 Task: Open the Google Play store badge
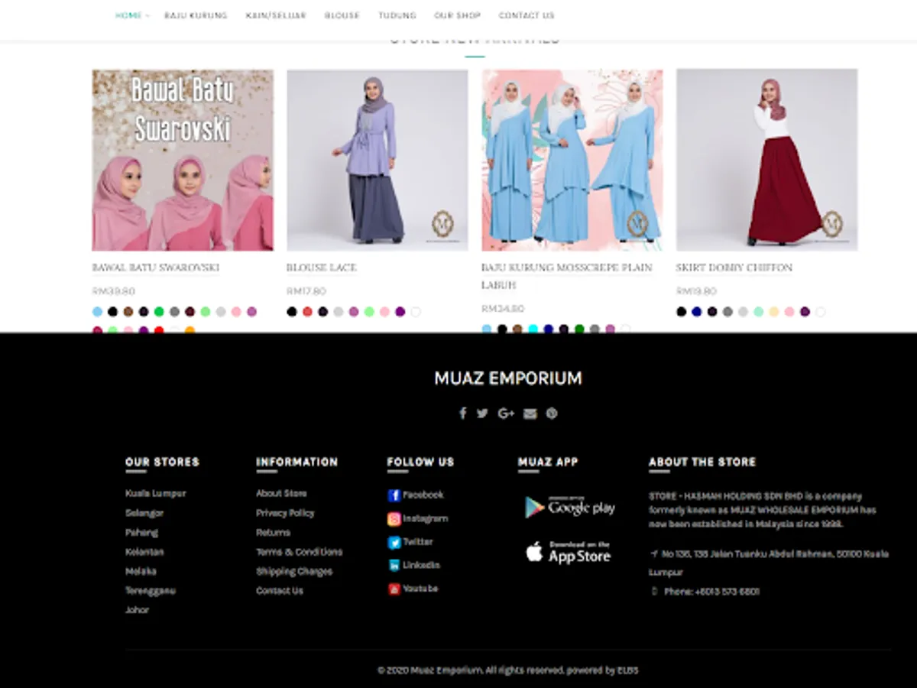tap(569, 507)
